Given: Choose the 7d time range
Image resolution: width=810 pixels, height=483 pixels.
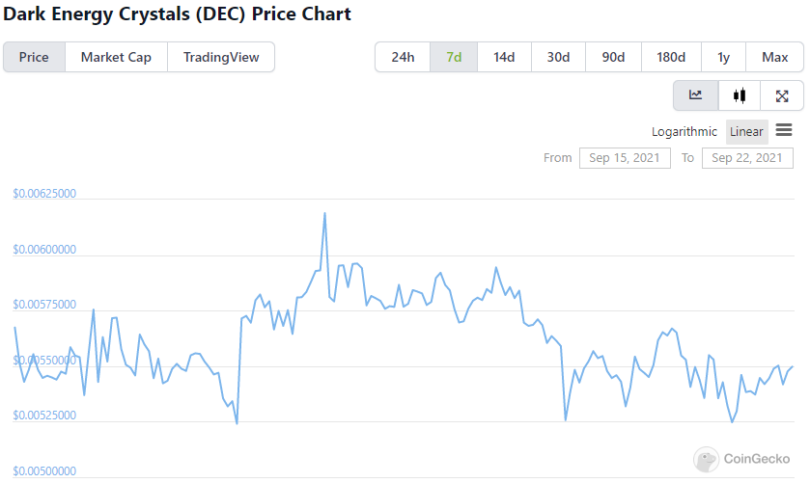Looking at the screenshot, I should [x=454, y=57].
